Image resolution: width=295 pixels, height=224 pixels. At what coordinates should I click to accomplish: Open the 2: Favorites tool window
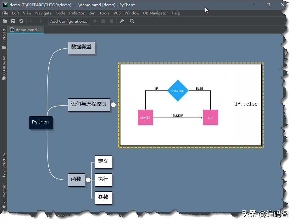4,196
